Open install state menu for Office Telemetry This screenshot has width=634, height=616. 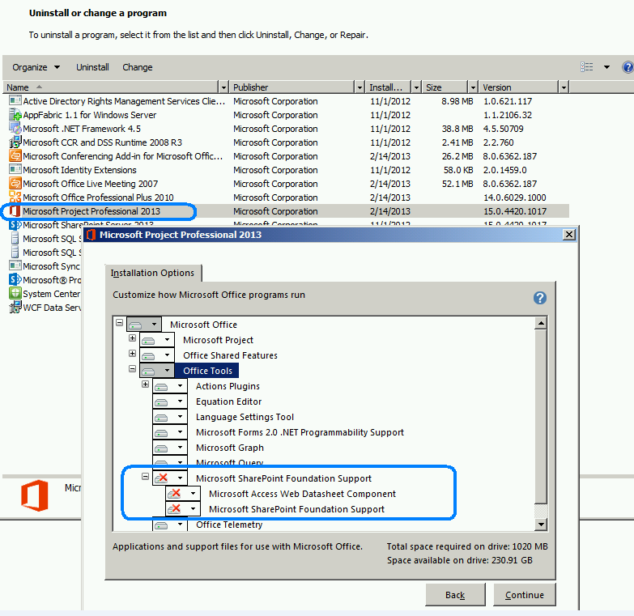[x=170, y=525]
